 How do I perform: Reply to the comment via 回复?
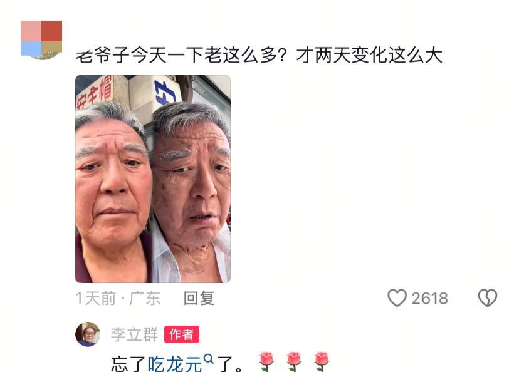tap(199, 298)
